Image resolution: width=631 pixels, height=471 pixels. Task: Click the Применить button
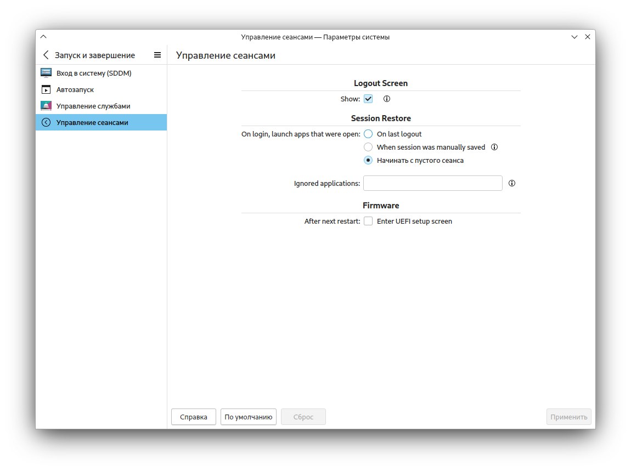tap(568, 417)
